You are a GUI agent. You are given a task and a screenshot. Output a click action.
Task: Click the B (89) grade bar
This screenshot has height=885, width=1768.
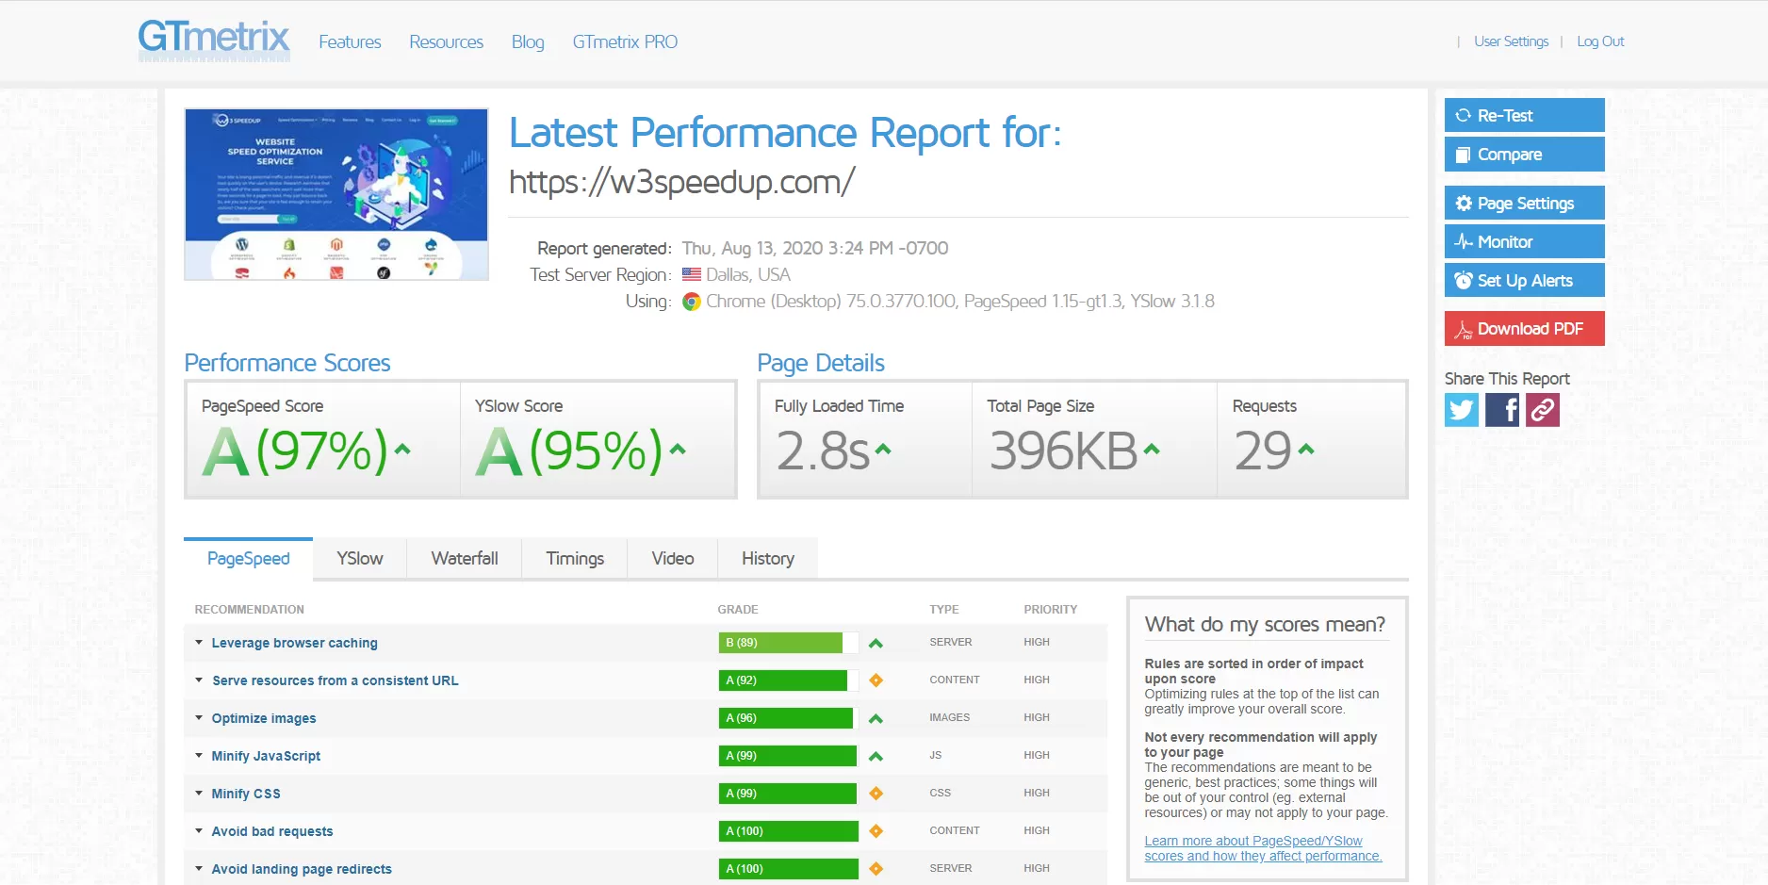click(789, 643)
